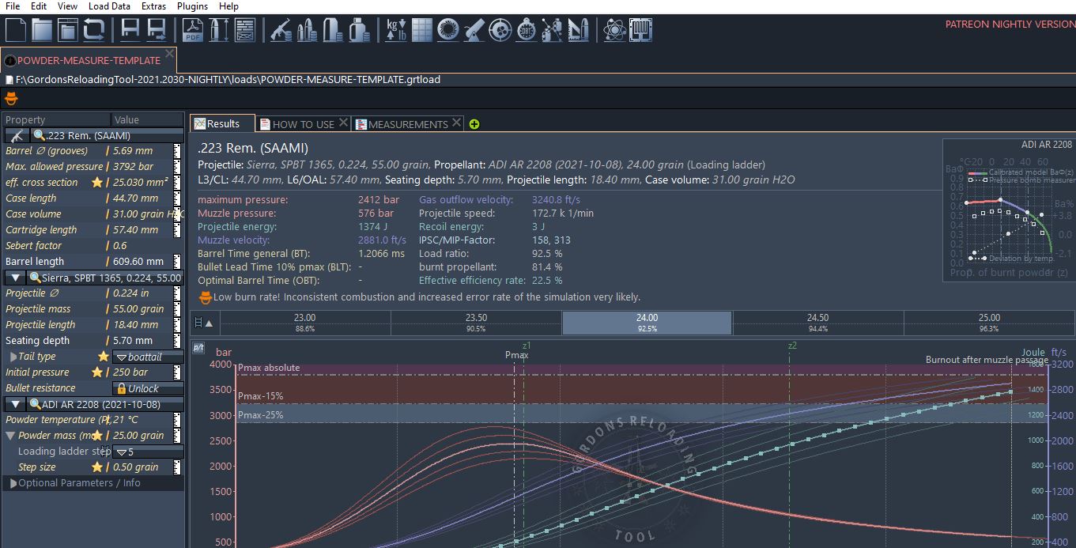This screenshot has height=548, width=1076.
Task: Click the burn-rate model thumbnail chart
Action: point(1008,210)
